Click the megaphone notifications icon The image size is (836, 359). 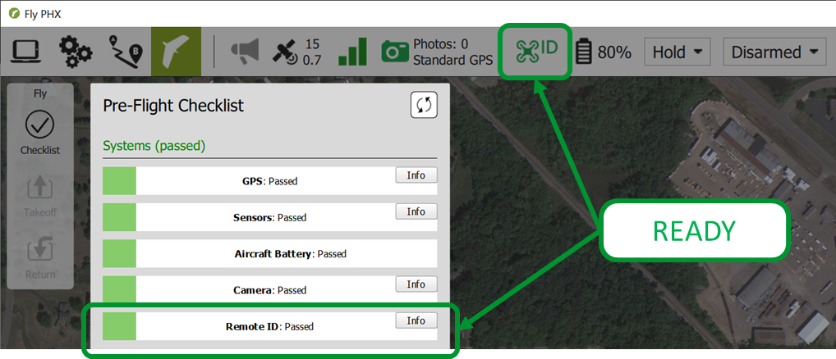(x=246, y=52)
